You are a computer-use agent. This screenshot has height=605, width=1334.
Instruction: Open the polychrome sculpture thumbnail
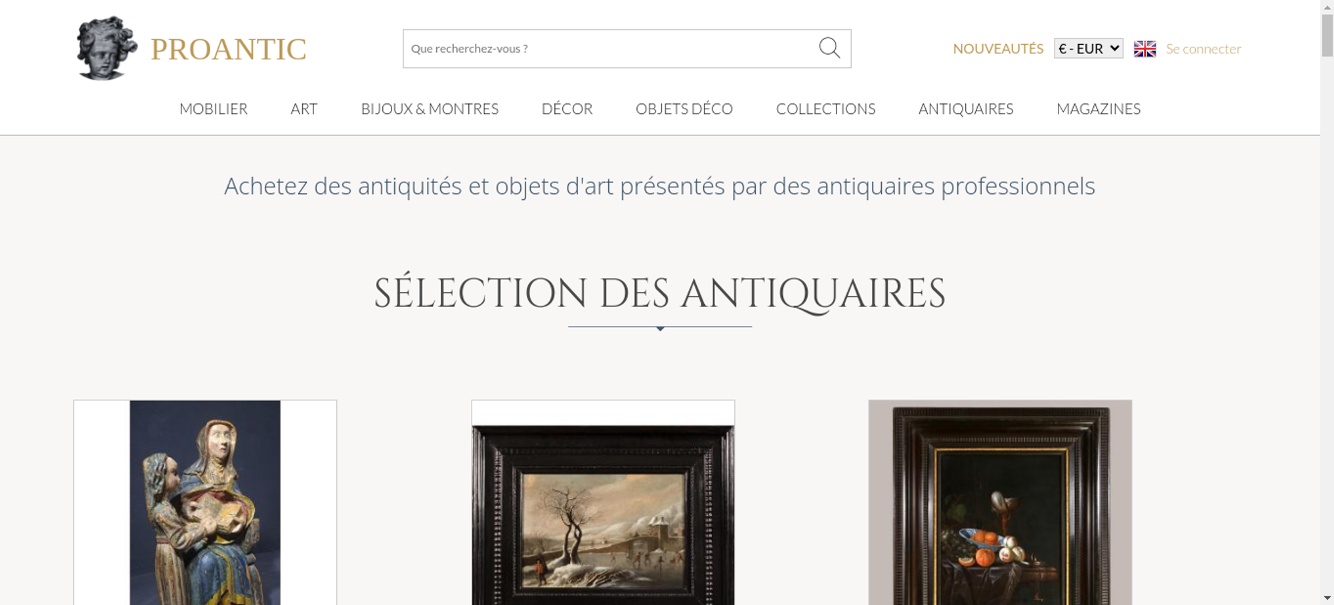pyautogui.click(x=205, y=502)
